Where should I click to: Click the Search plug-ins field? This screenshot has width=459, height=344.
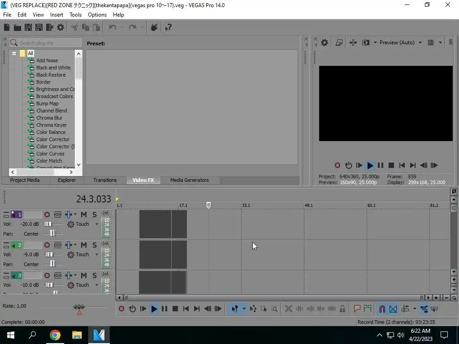coord(46,43)
